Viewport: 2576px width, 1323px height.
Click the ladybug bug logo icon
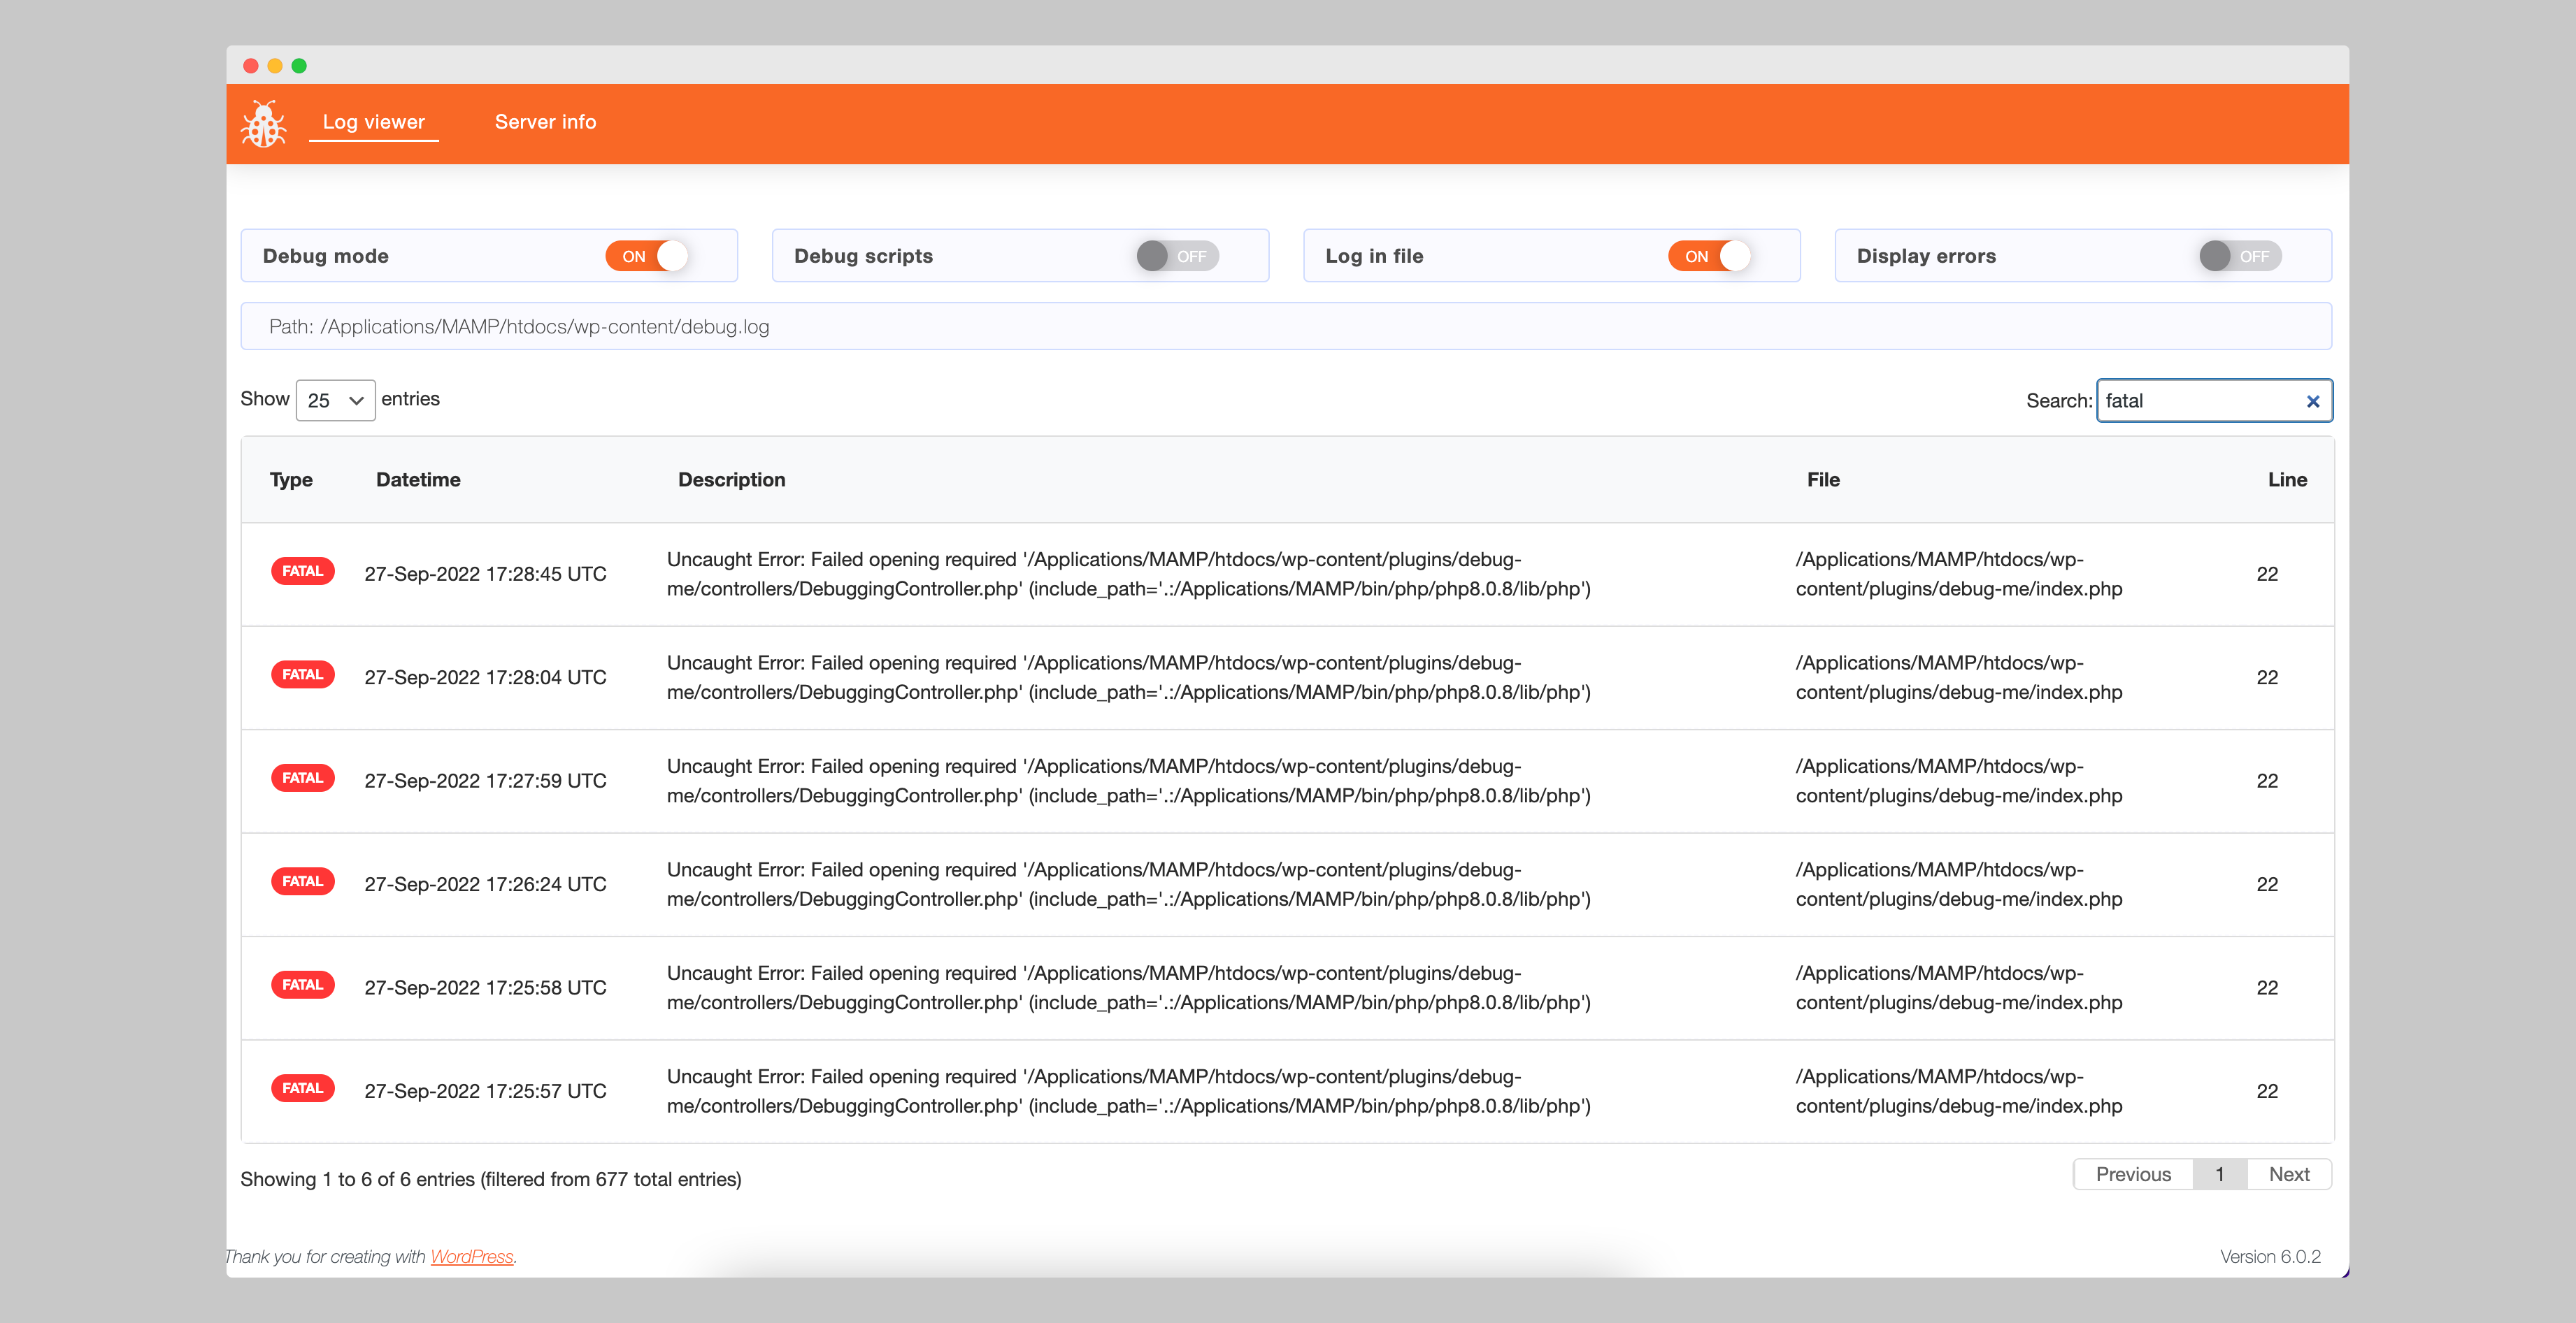[x=263, y=124]
